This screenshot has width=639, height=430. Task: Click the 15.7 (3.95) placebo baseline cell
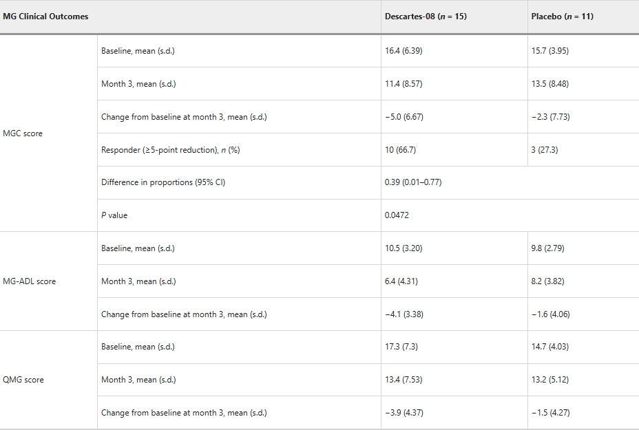[x=549, y=51]
